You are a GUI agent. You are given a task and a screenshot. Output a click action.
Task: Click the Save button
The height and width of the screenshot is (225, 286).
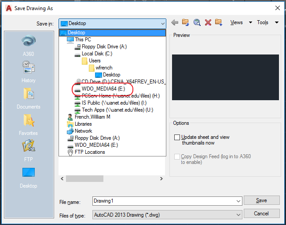point(261,200)
